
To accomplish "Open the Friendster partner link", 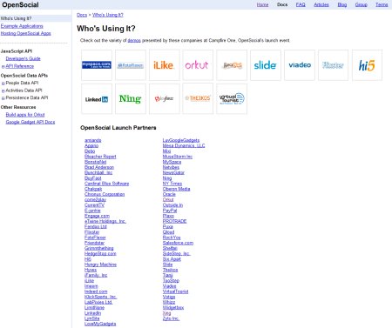I will pos(94,243).
